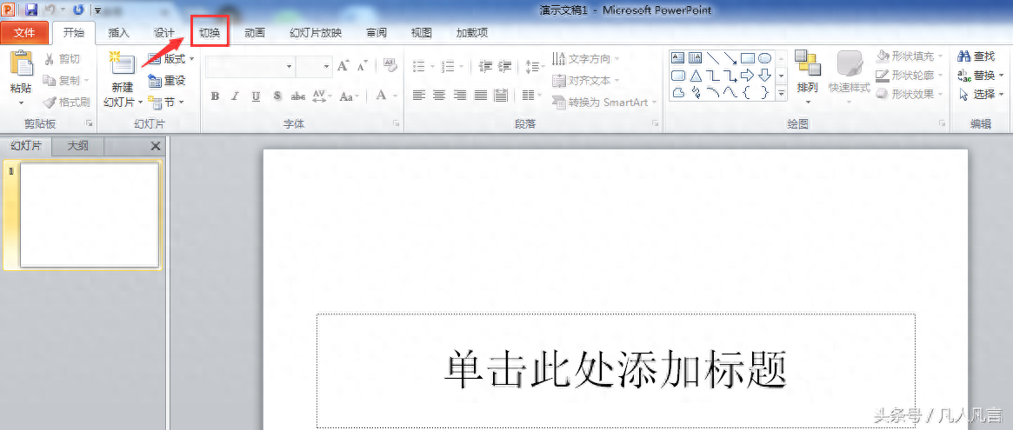The width and height of the screenshot is (1013, 430).
Task: Open the Font dialog launcher
Action: 396,122
